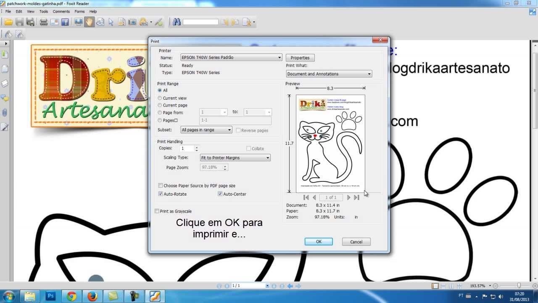Open Firefox from the taskbar
This screenshot has width=538, height=303.
(92, 296)
